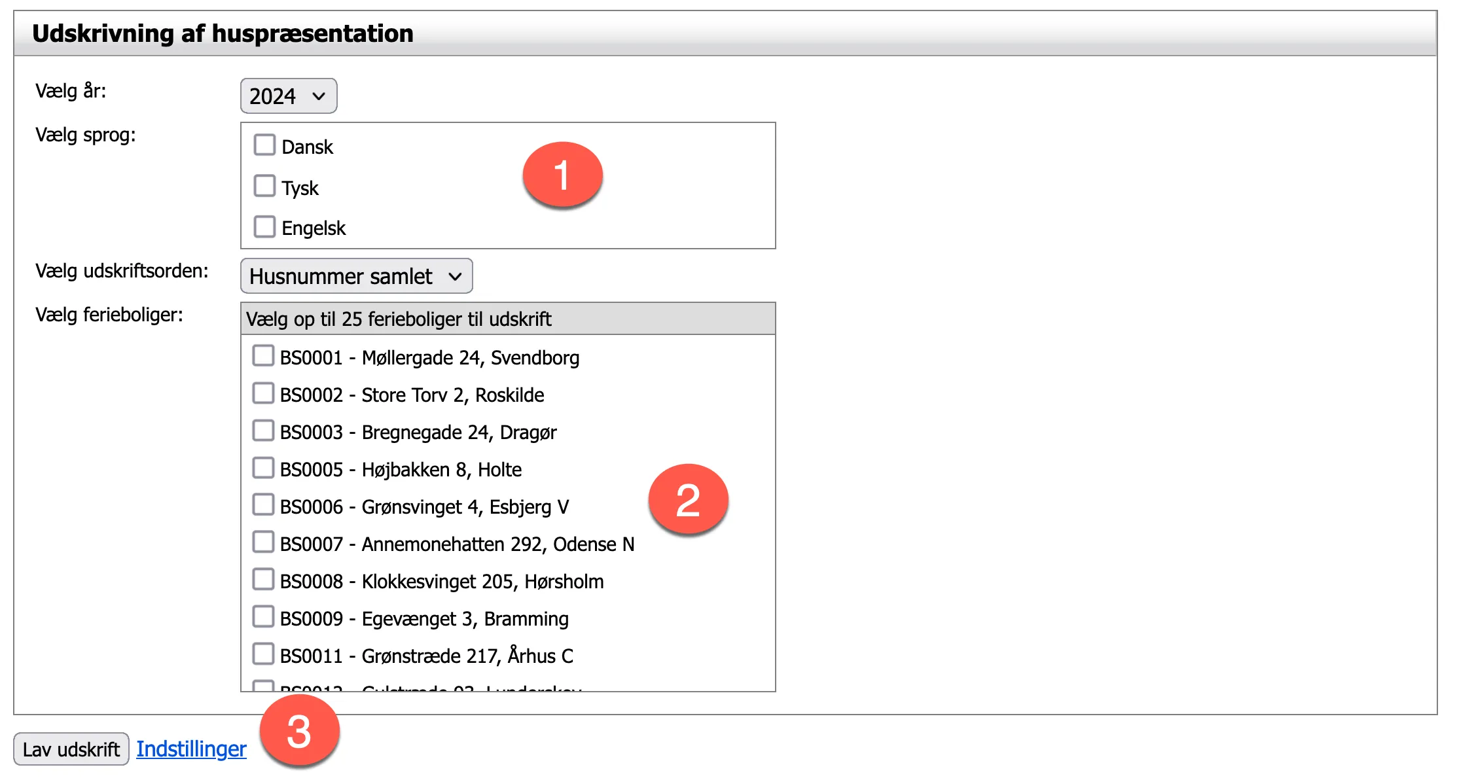Select BS0009 Egevænget 3, Bramming checkbox
The image size is (1457, 780).
click(x=263, y=617)
